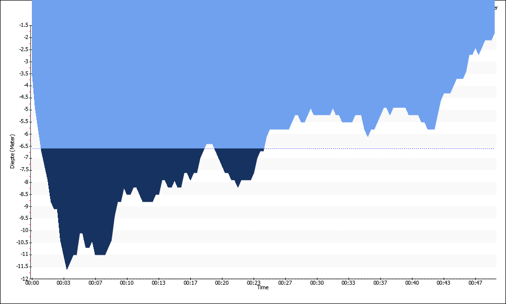Screen dimensions: 506x304
Task: Click the "00:40" time axis label
Action: [412, 283]
